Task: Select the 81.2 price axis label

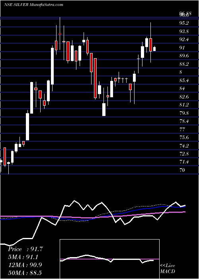Action: pos(184,105)
